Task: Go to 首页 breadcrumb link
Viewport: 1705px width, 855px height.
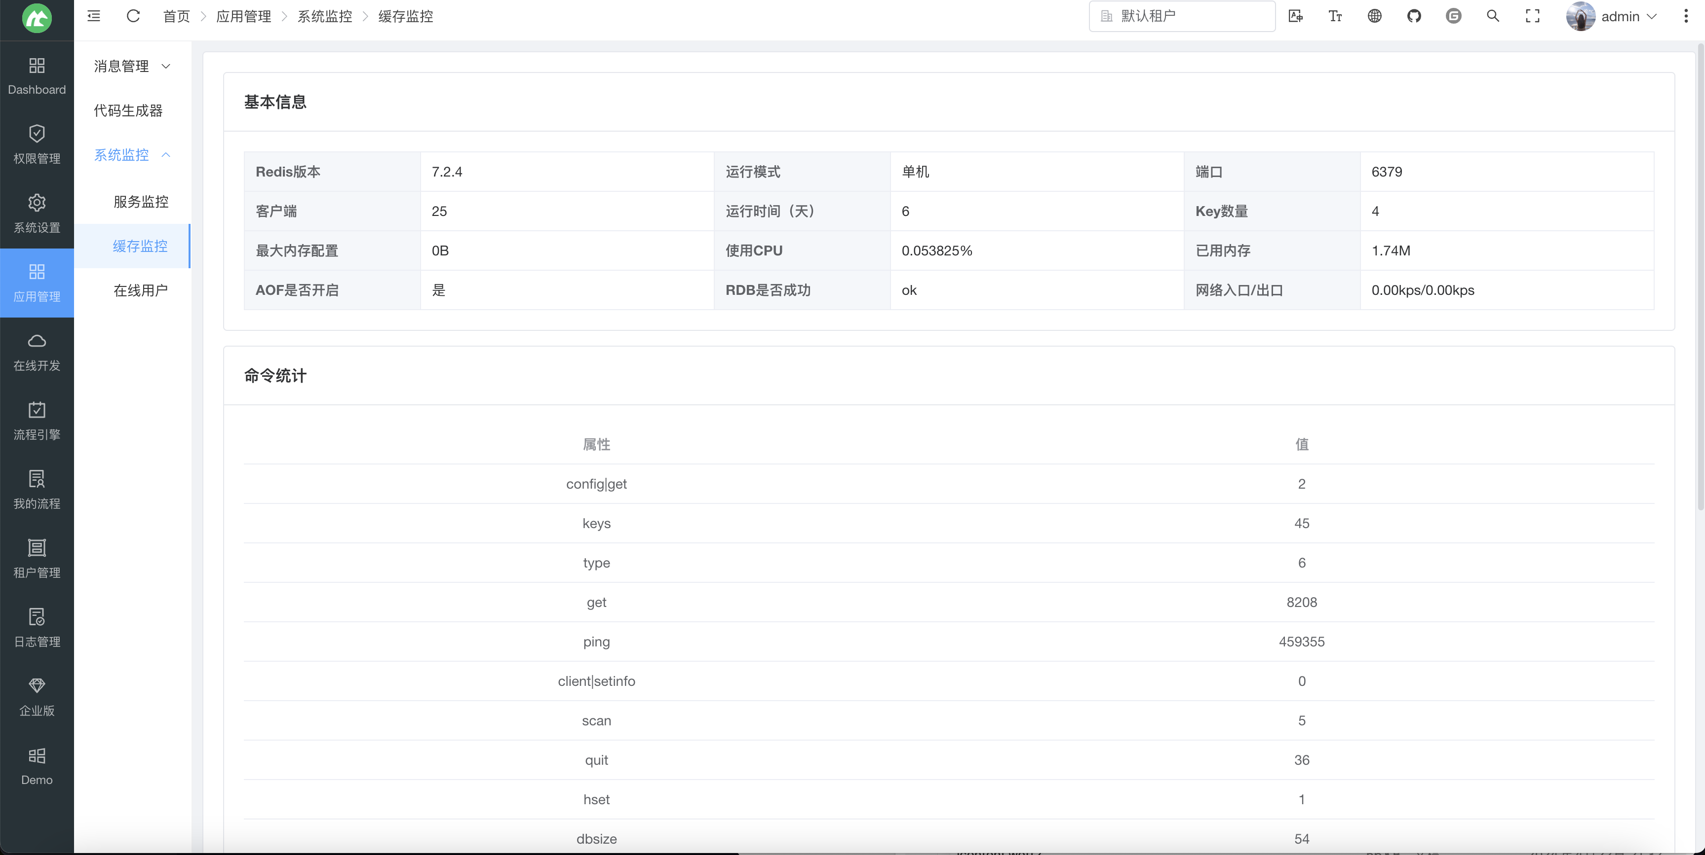Action: point(176,16)
